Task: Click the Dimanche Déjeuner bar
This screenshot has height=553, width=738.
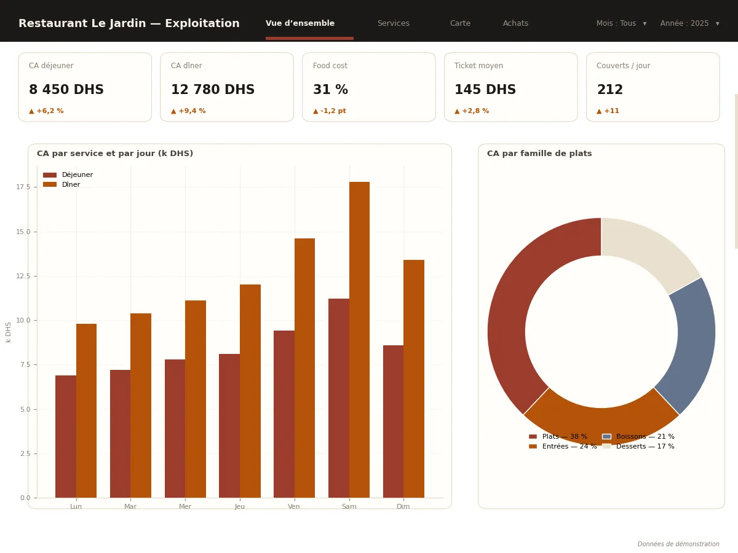Action: (x=393, y=422)
